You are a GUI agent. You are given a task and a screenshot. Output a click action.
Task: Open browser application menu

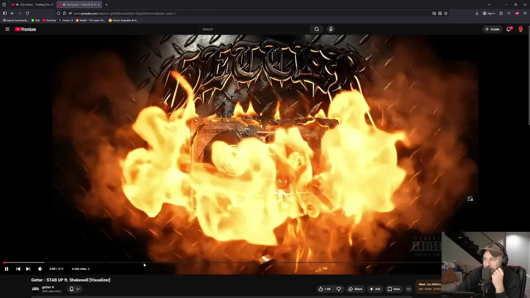(x=525, y=13)
